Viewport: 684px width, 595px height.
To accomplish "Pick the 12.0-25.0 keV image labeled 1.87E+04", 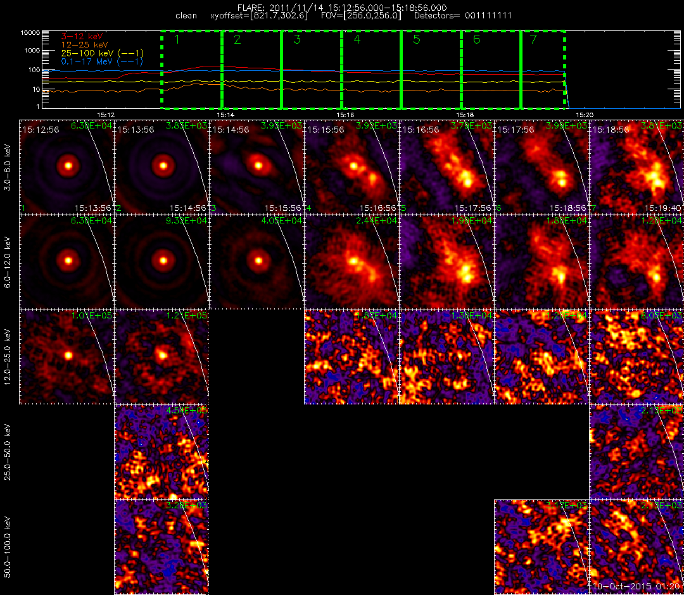I will point(351,356).
